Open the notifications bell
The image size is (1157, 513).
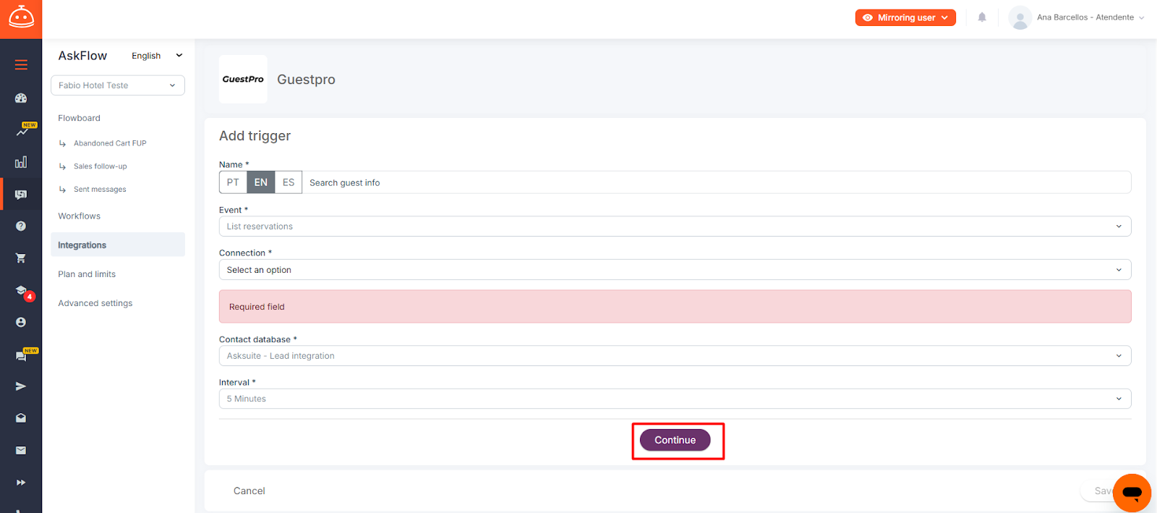coord(982,17)
